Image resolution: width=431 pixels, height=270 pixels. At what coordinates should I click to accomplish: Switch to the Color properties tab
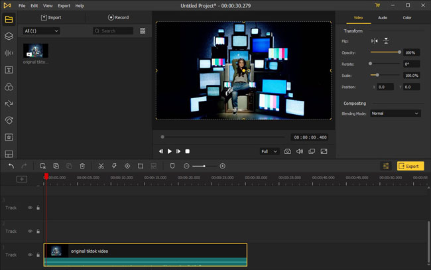[407, 18]
